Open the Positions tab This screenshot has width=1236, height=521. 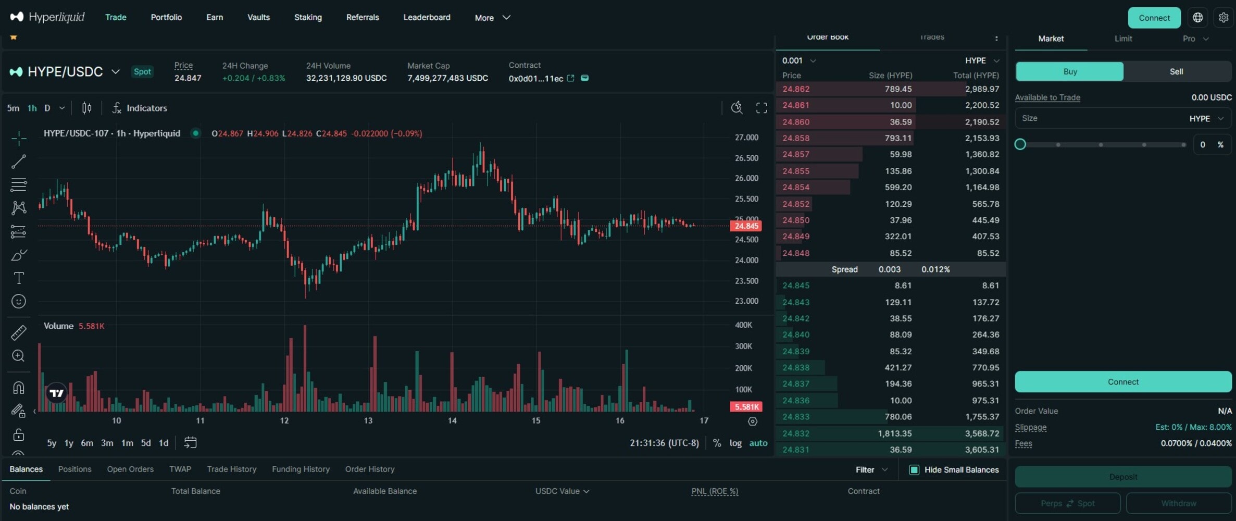pyautogui.click(x=74, y=469)
